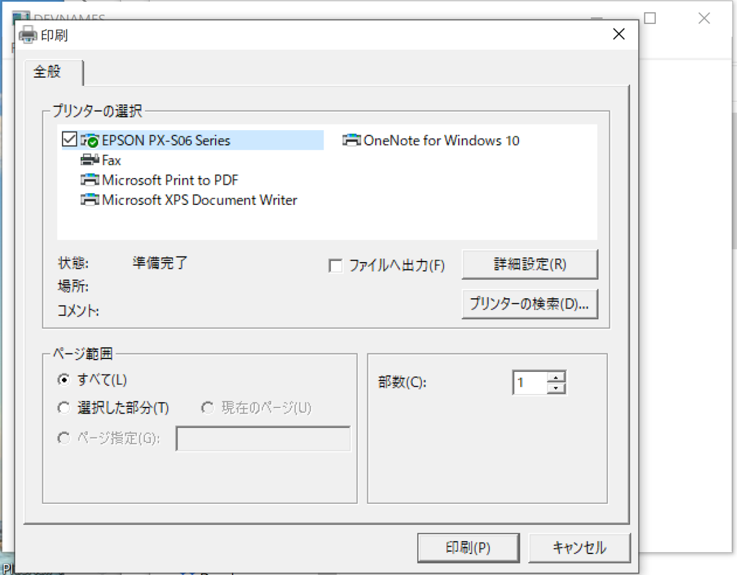737x575 pixels.
Task: Increase the 部数 copies with up arrow
Action: 556,377
